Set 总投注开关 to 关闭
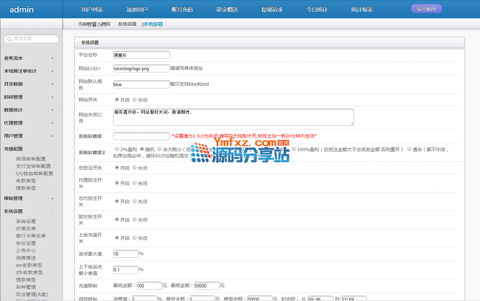This screenshot has height=301, width=480. (x=135, y=168)
